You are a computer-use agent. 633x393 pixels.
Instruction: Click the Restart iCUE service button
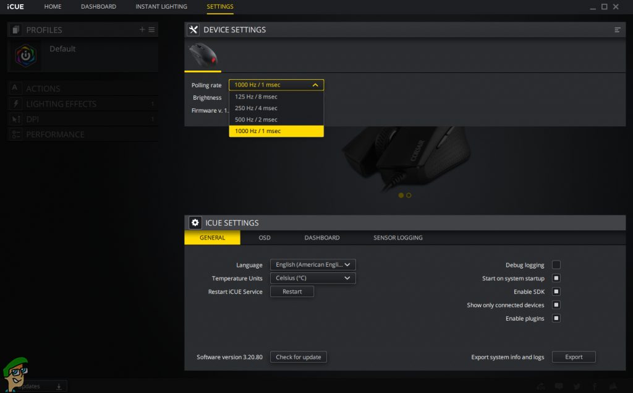click(x=292, y=292)
